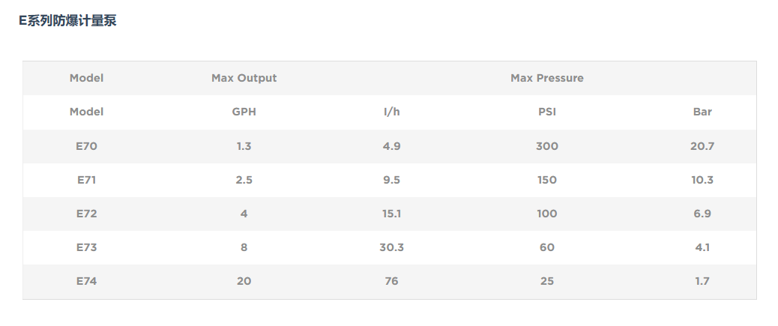Image resolution: width=778 pixels, height=326 pixels.
Task: Click the 76 l/h value for E74
Action: point(391,281)
